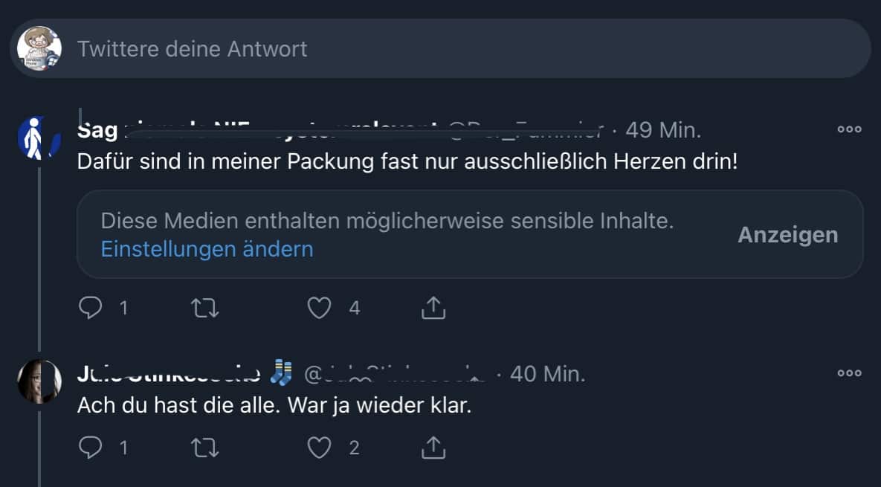
Task: Reply to the Herzen Packung tweet
Action: tap(90, 307)
